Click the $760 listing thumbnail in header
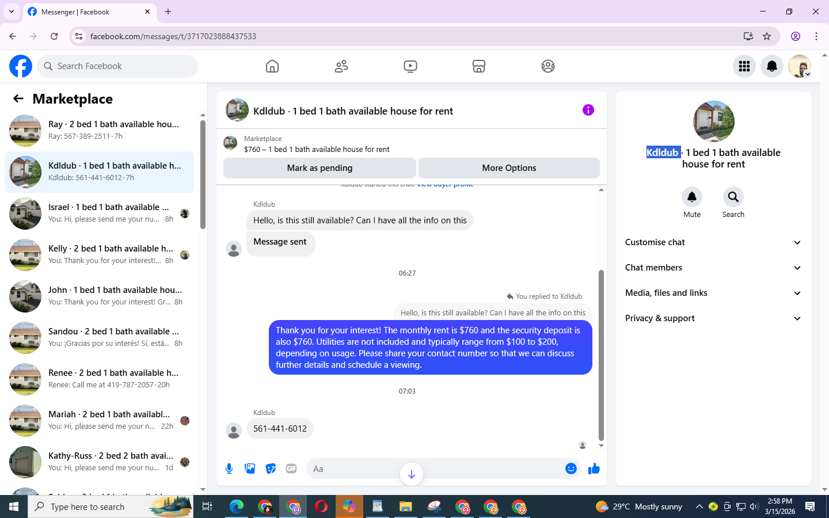The height and width of the screenshot is (518, 829). 230,143
